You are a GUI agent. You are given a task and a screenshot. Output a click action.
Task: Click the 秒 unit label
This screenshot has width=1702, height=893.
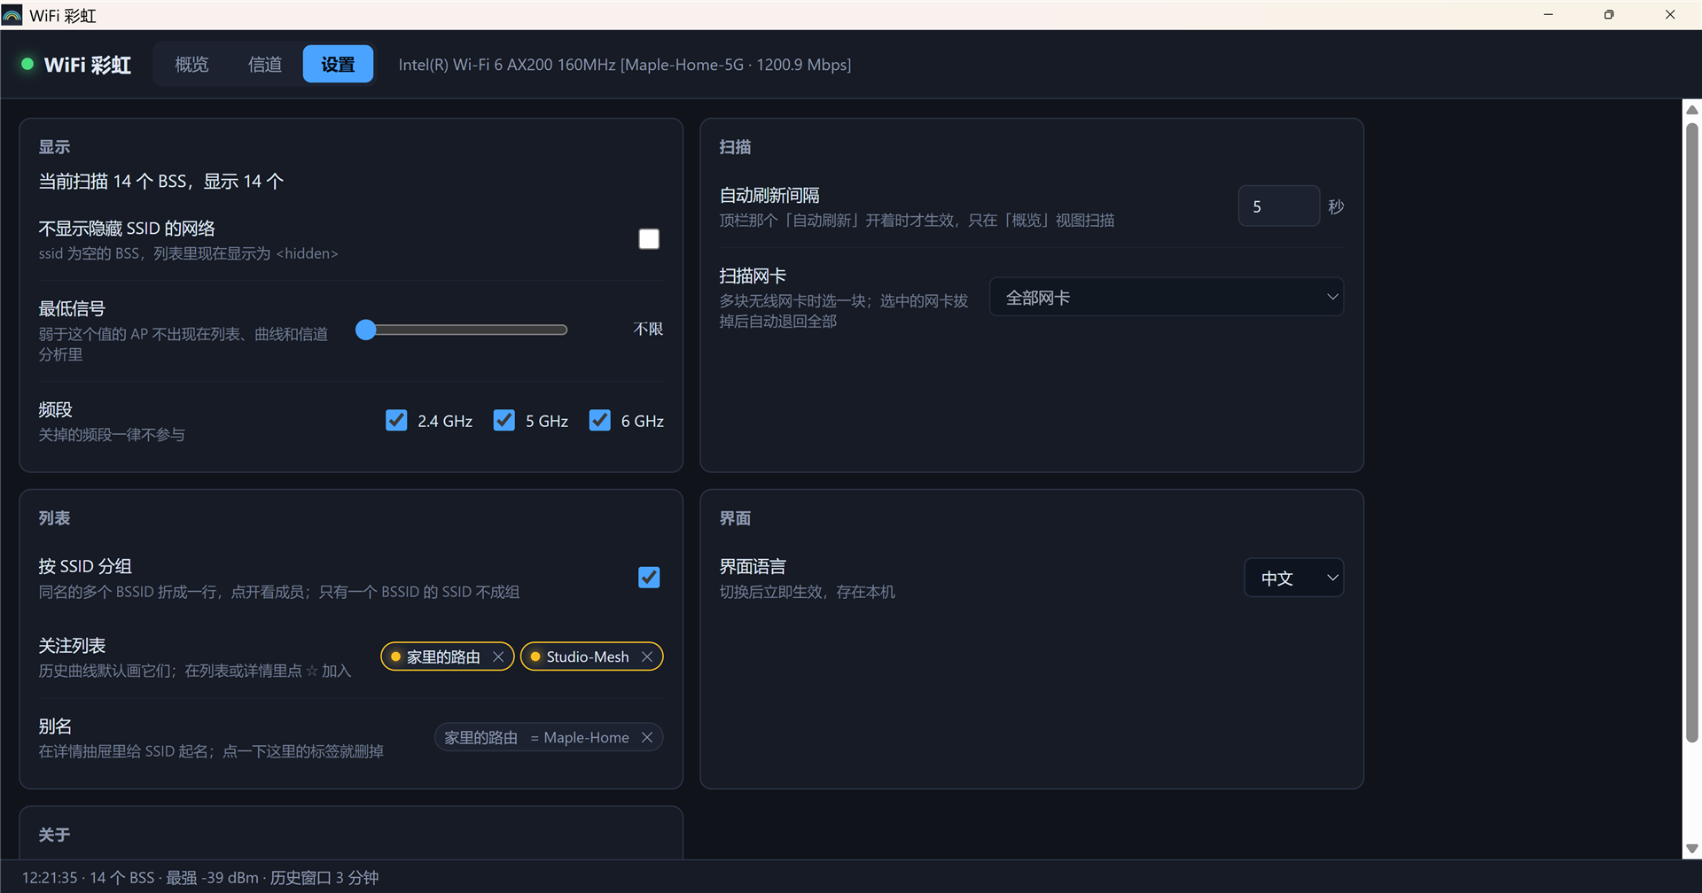(x=1336, y=206)
